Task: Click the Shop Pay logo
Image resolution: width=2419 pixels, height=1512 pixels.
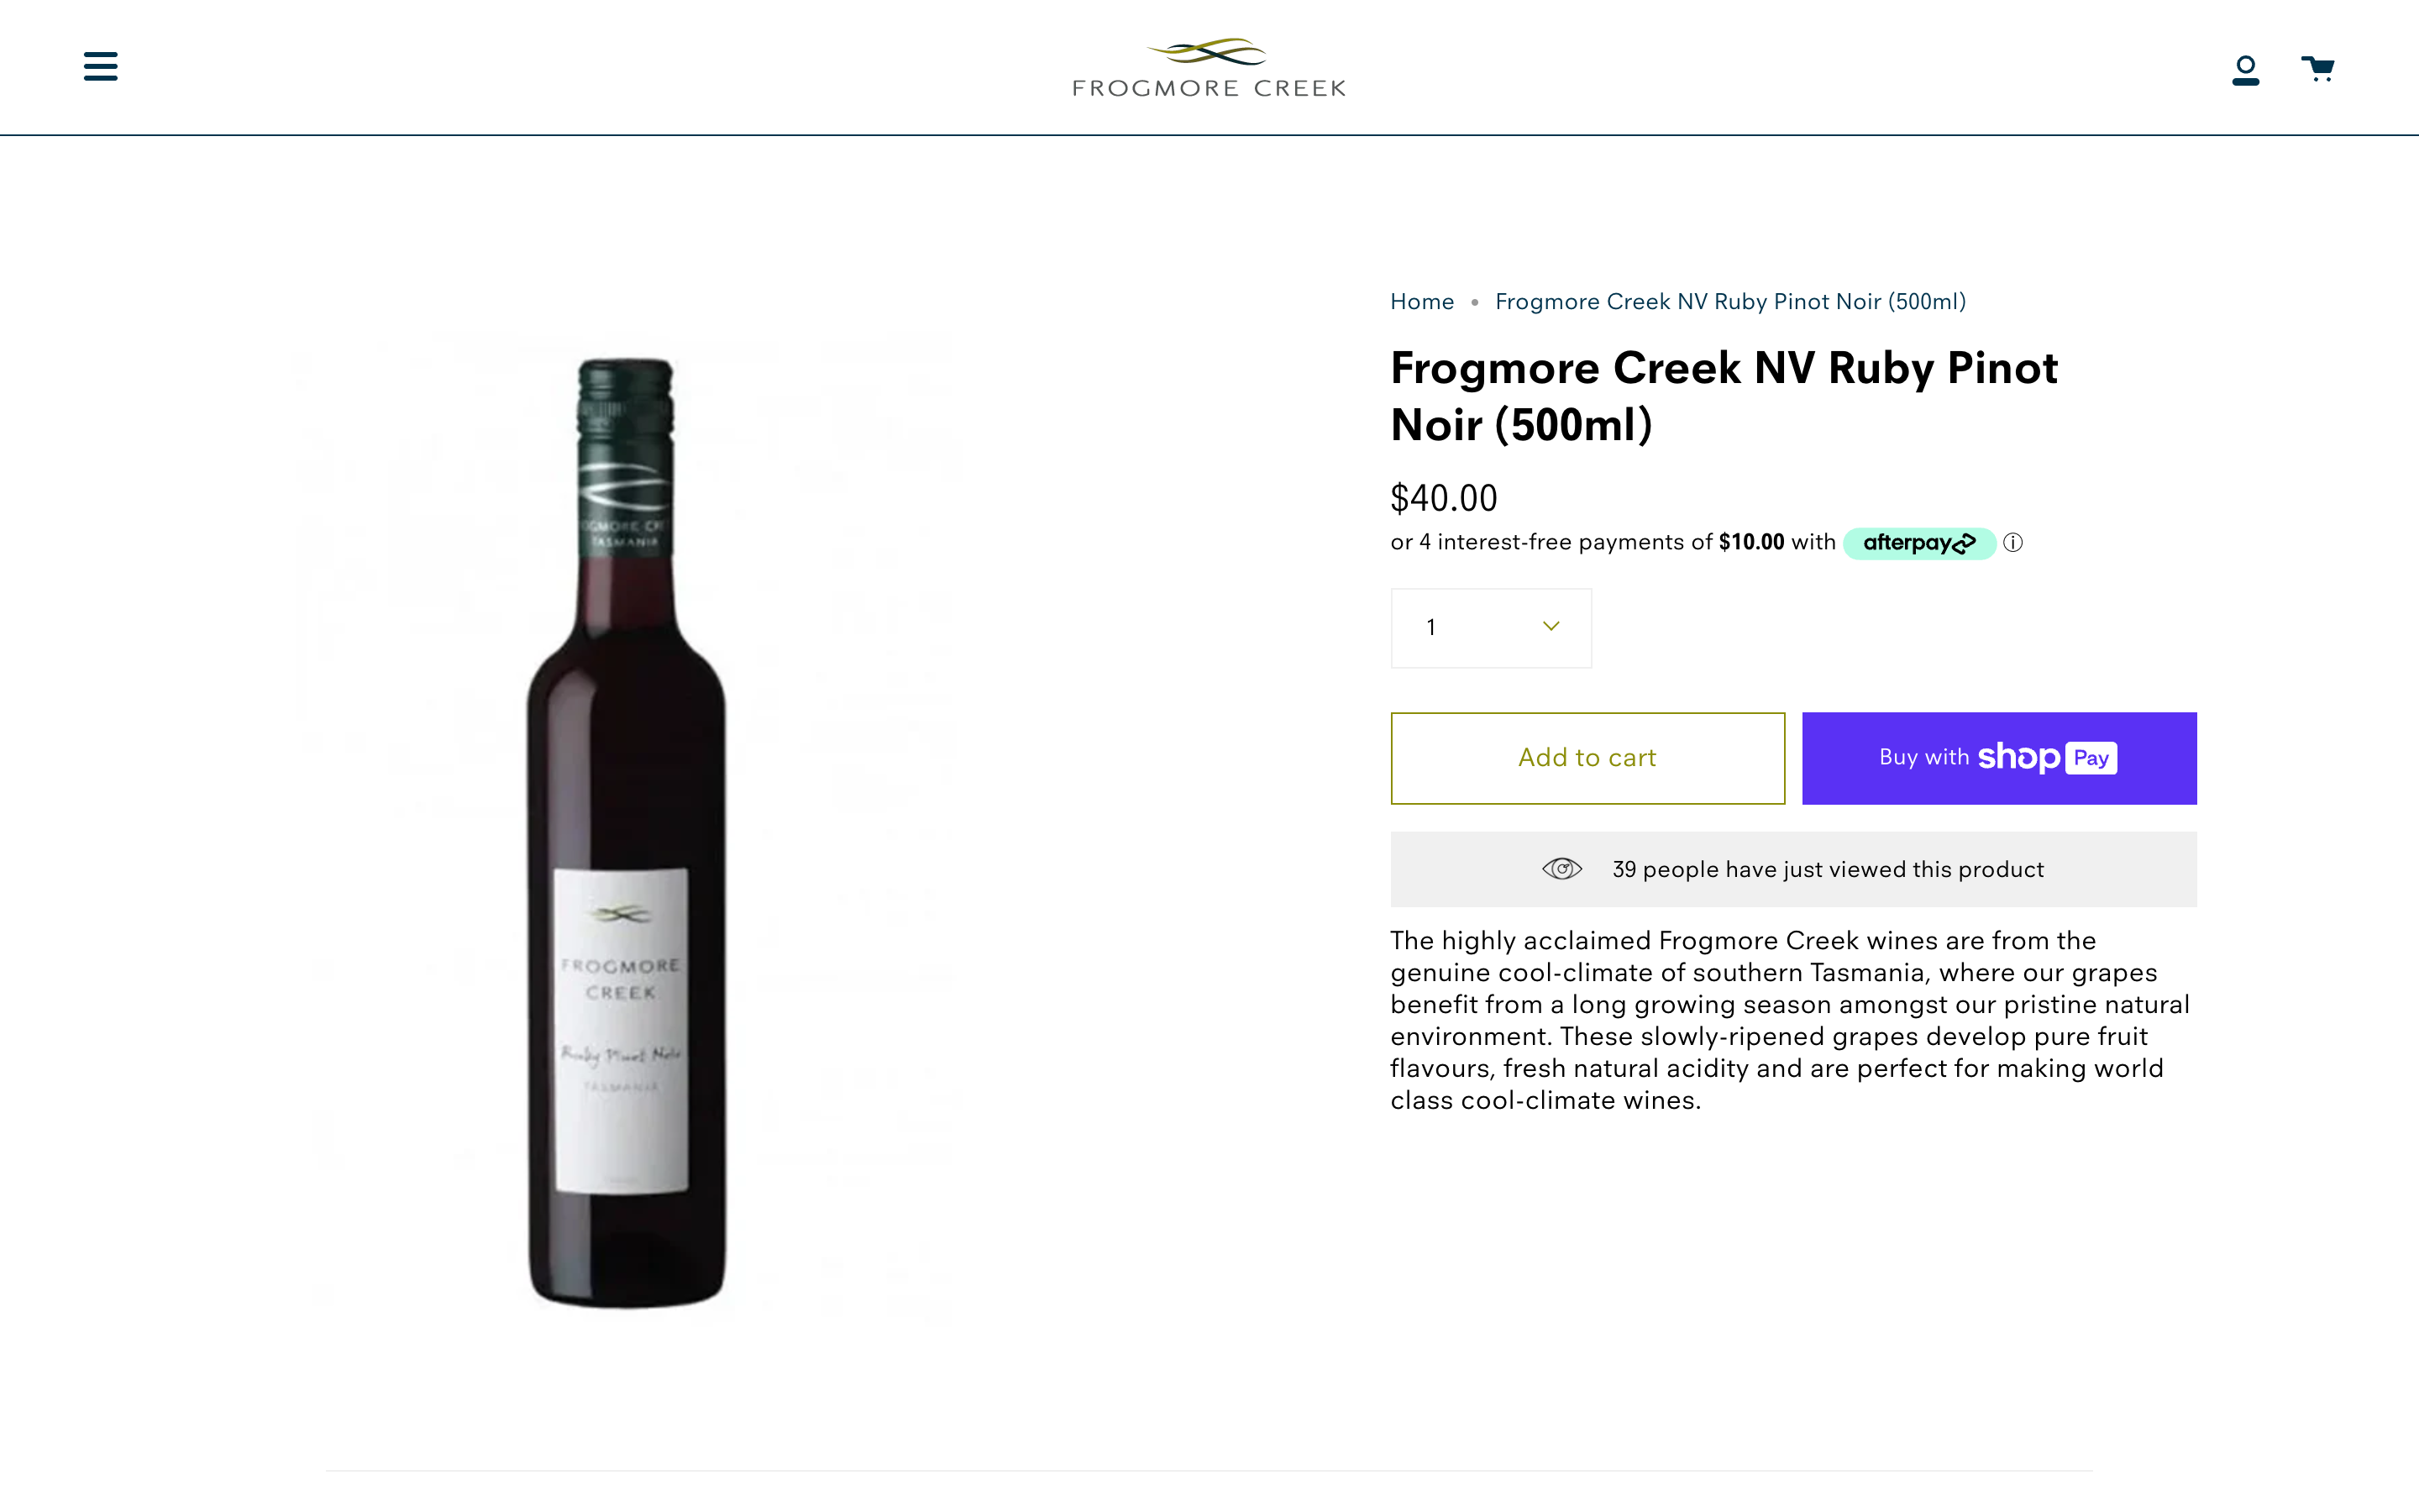Action: [2047, 757]
